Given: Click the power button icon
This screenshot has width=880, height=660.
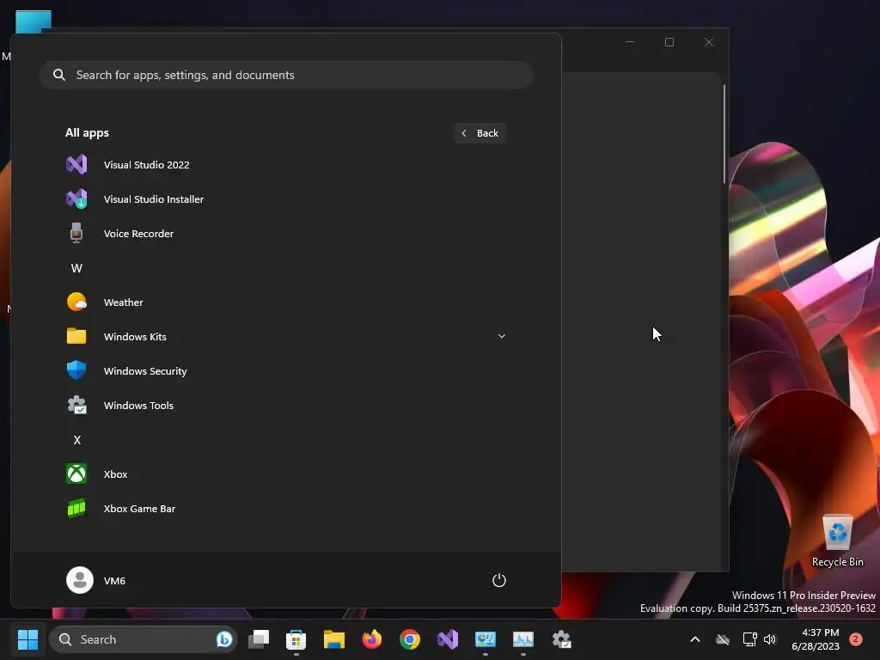Looking at the screenshot, I should [499, 580].
